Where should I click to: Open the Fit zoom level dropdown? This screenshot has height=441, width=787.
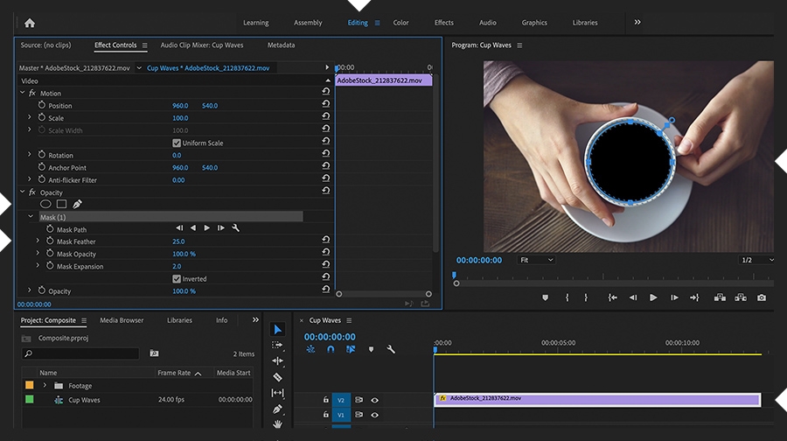click(536, 260)
